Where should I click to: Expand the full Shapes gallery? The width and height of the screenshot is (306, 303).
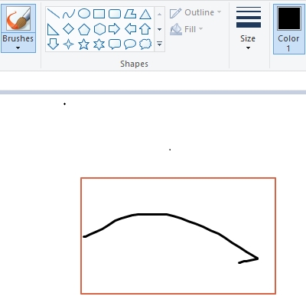click(x=160, y=44)
